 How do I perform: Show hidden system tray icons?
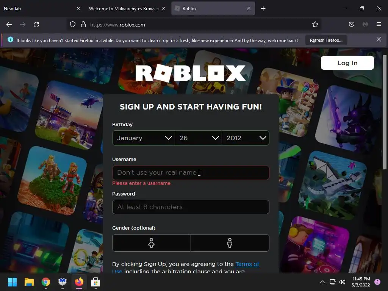point(322,282)
